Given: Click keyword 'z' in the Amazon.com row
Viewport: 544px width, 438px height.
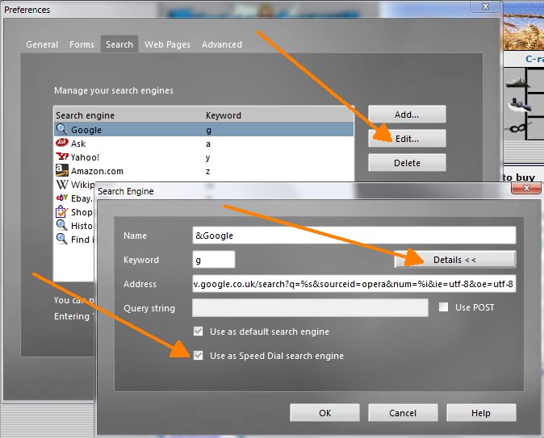Looking at the screenshot, I should pyautogui.click(x=207, y=171).
